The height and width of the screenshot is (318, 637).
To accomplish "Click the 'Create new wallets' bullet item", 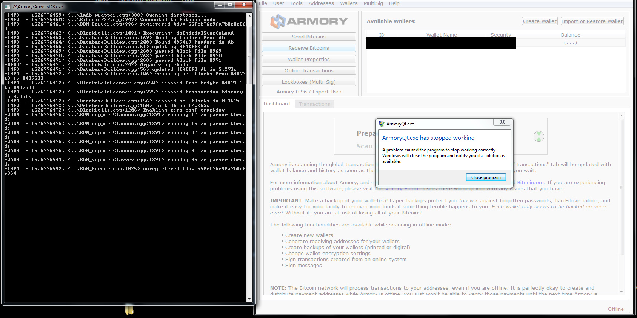I will point(309,235).
